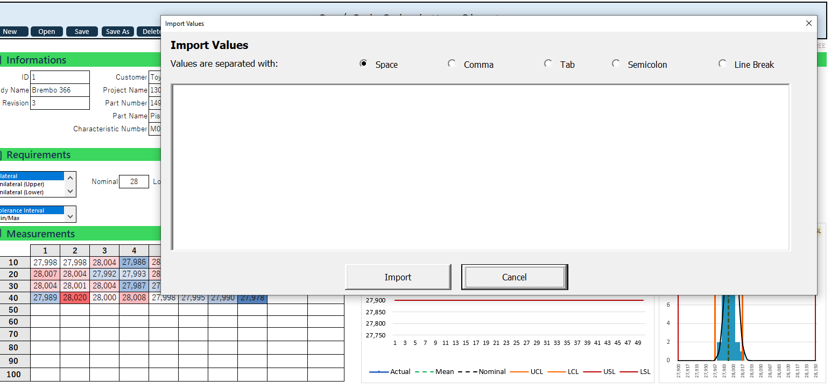The width and height of the screenshot is (831, 388).
Task: Click the Save As toolbar button
Action: pos(117,32)
